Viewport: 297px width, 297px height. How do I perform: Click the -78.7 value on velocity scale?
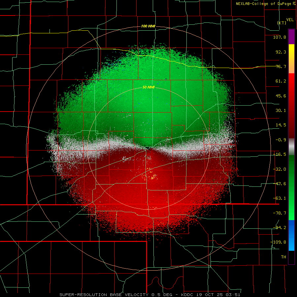280,213
